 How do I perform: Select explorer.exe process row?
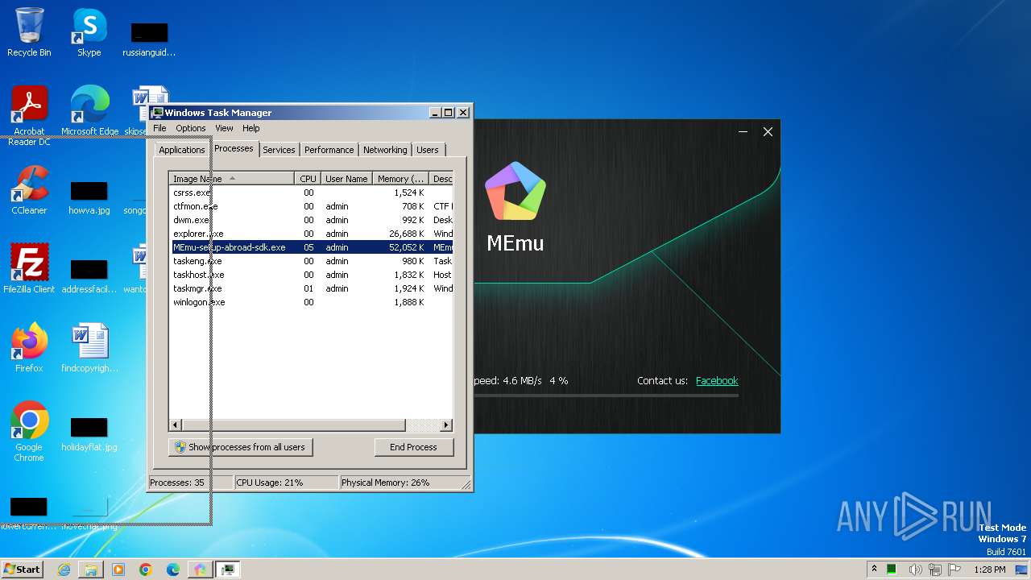(311, 234)
